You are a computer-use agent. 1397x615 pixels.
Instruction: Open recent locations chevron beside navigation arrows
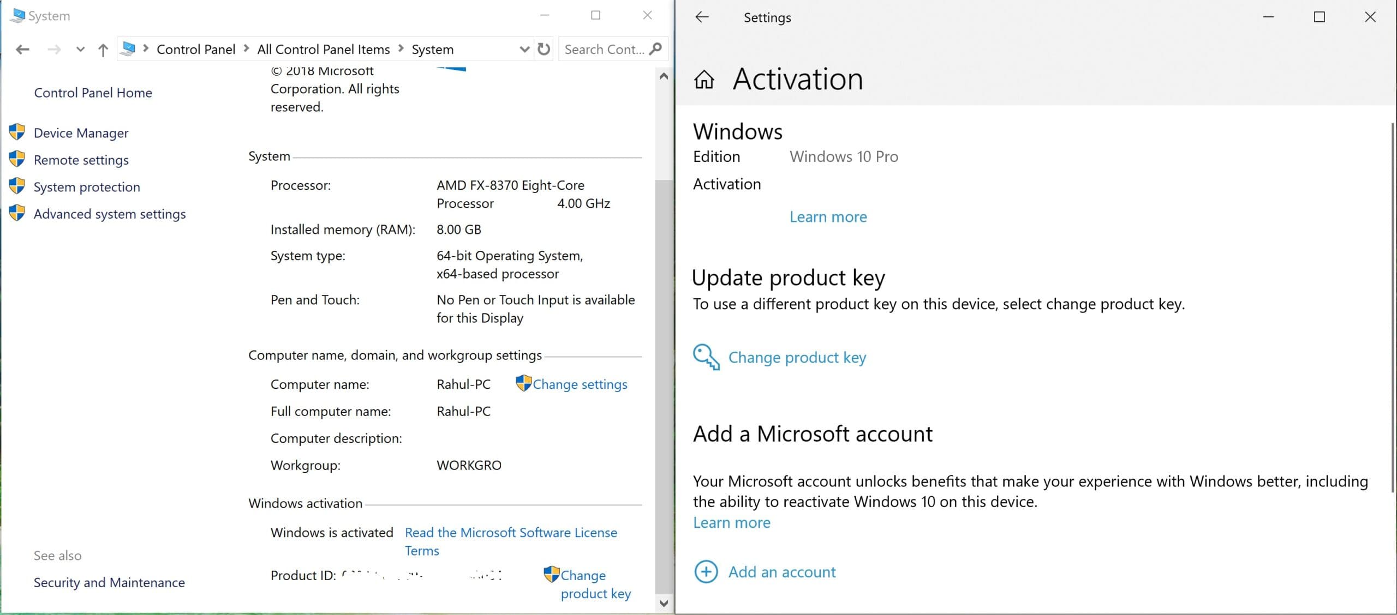point(80,50)
